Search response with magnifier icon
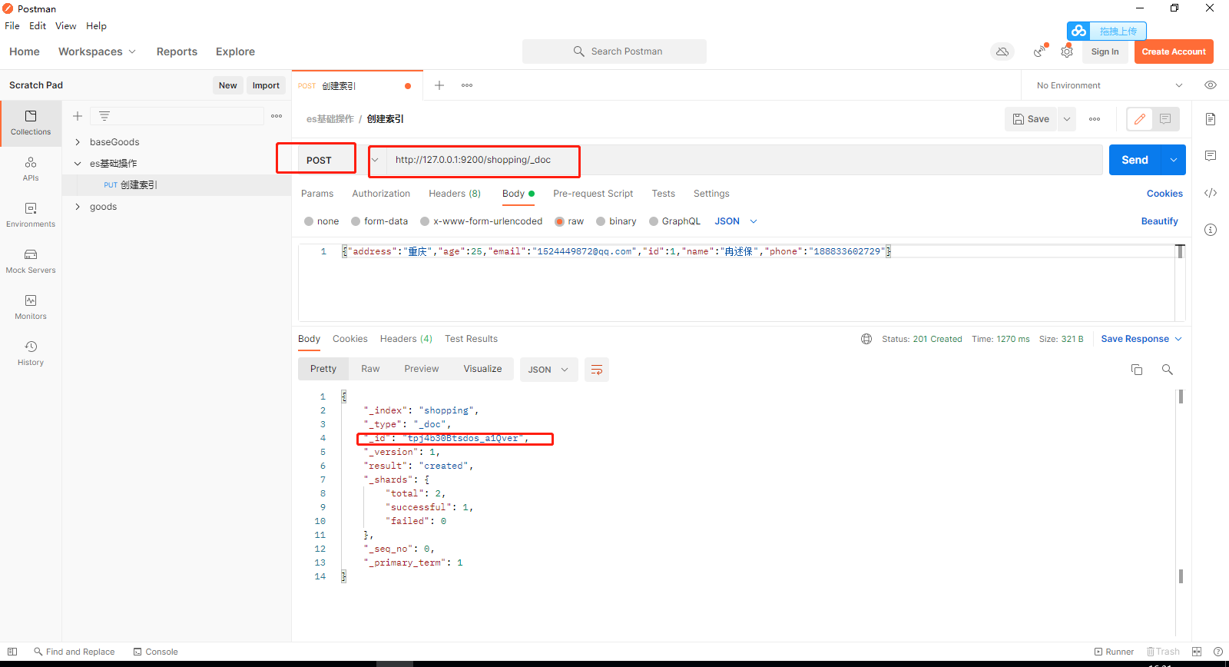Image resolution: width=1229 pixels, height=667 pixels. [x=1168, y=370]
